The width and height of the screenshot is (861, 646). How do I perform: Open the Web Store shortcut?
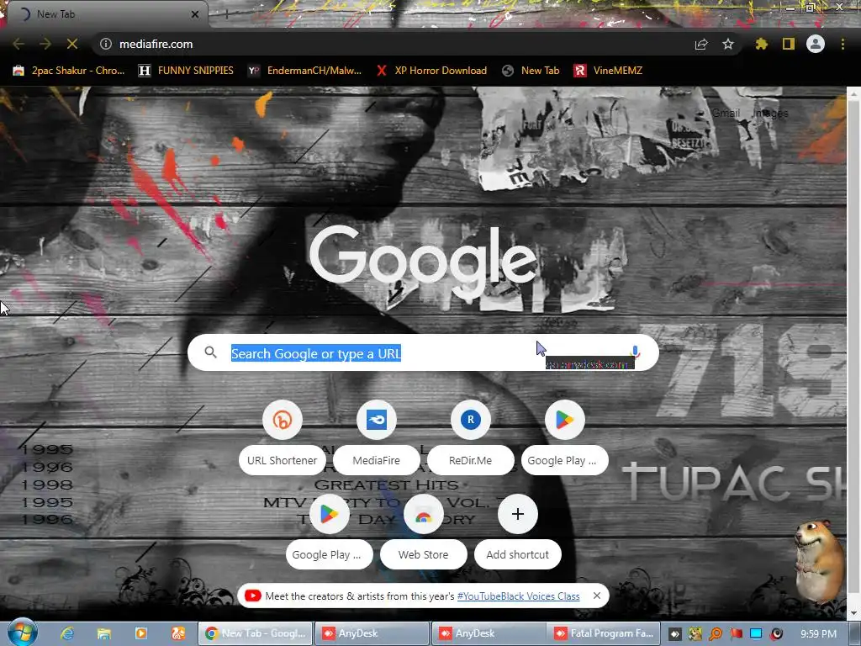[424, 531]
